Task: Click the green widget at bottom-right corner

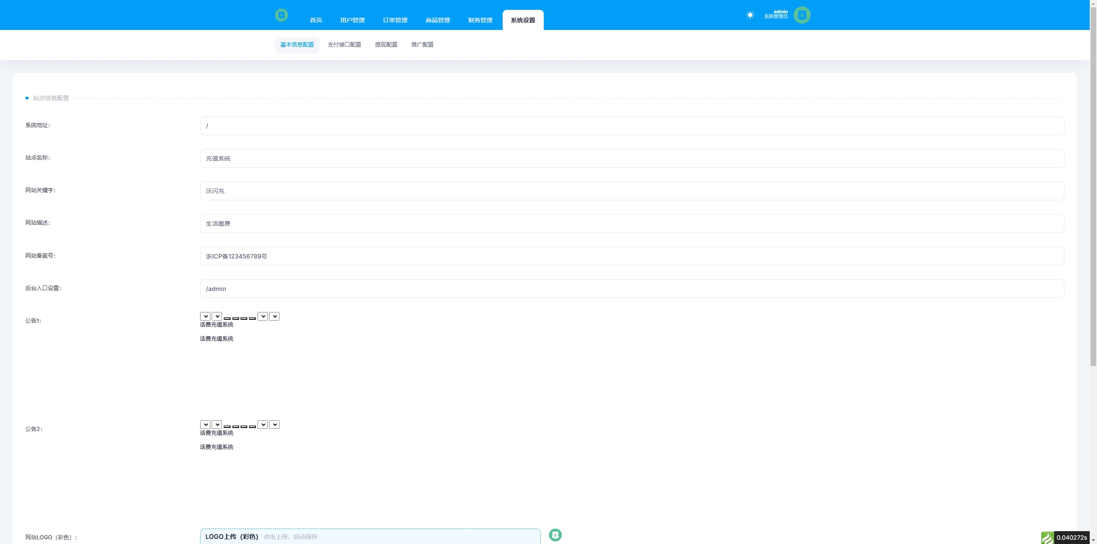Action: (x=1047, y=538)
